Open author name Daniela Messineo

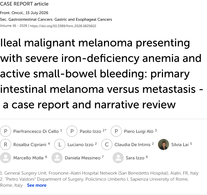pyautogui.click(x=83, y=158)
